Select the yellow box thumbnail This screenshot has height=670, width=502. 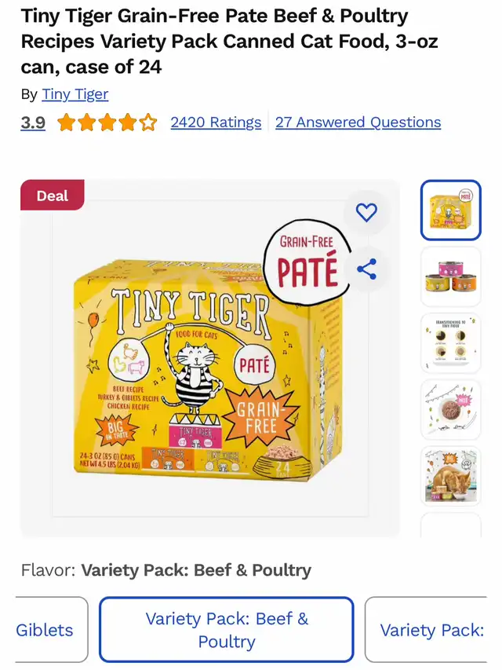coord(451,210)
